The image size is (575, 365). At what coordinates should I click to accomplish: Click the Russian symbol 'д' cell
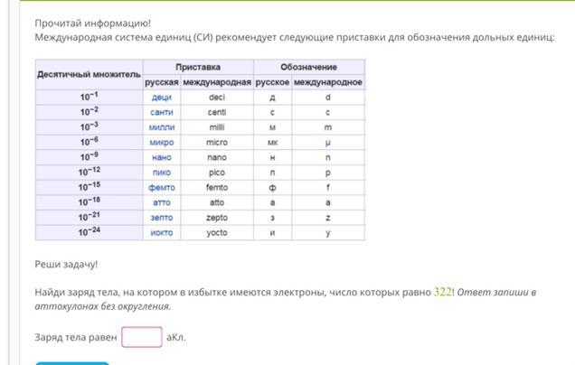[x=272, y=98]
